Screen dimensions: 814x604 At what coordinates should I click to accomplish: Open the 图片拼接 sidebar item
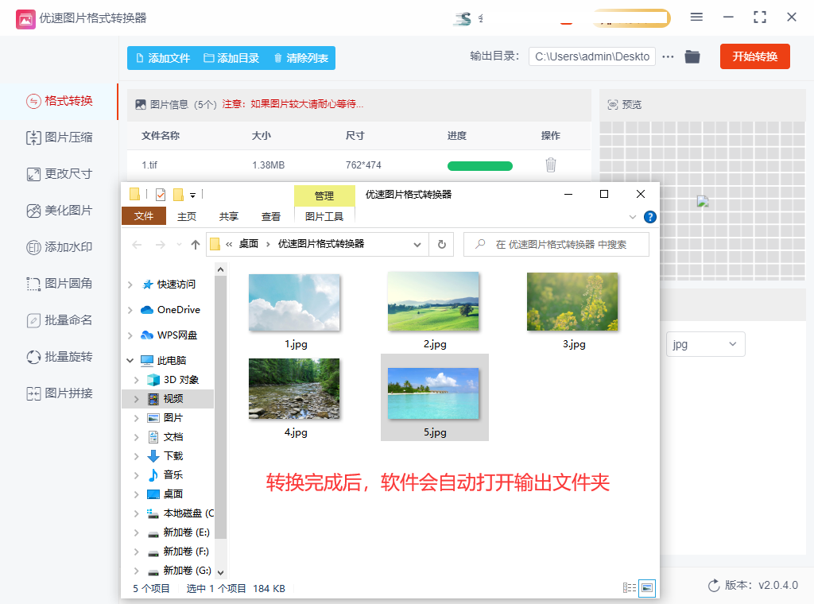(59, 393)
